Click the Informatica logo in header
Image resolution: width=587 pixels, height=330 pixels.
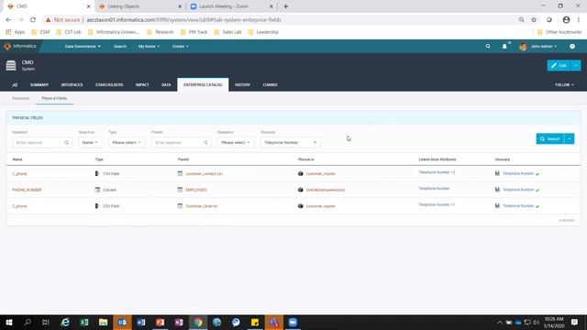pyautogui.click(x=20, y=47)
